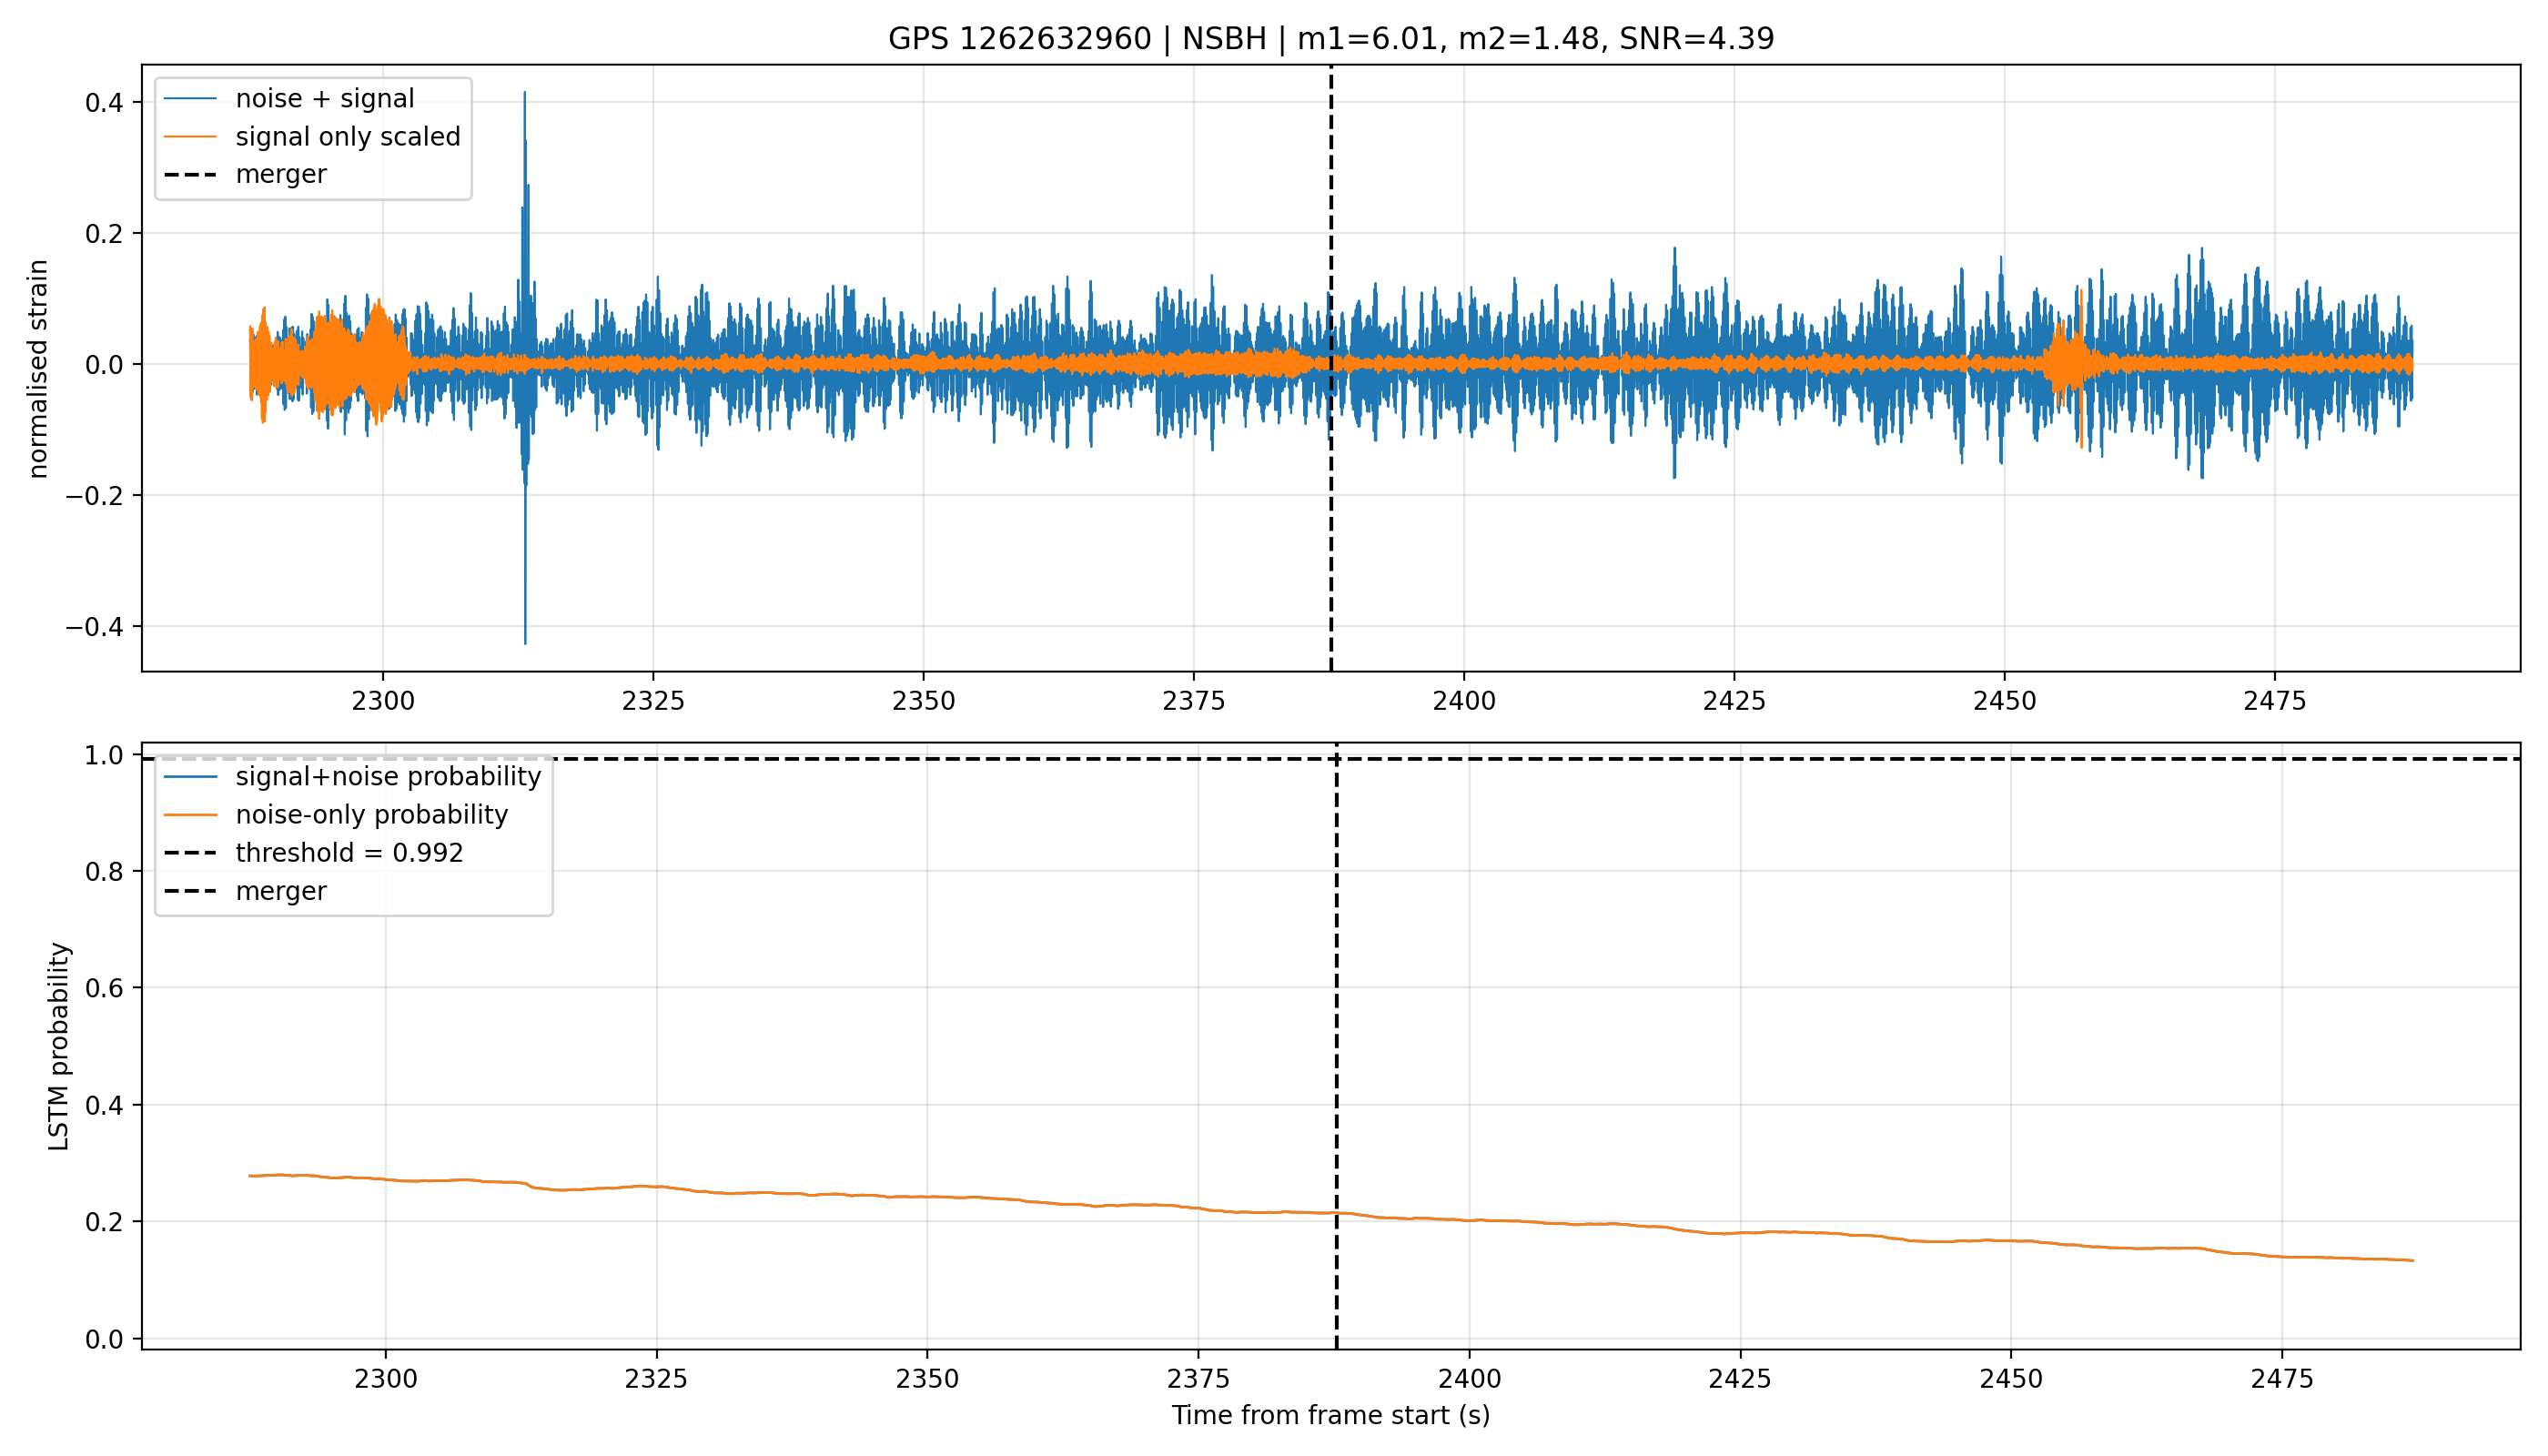Click the 0.4 tick on strain axis
Viewport: 2548px width, 1456px height.
104,103
